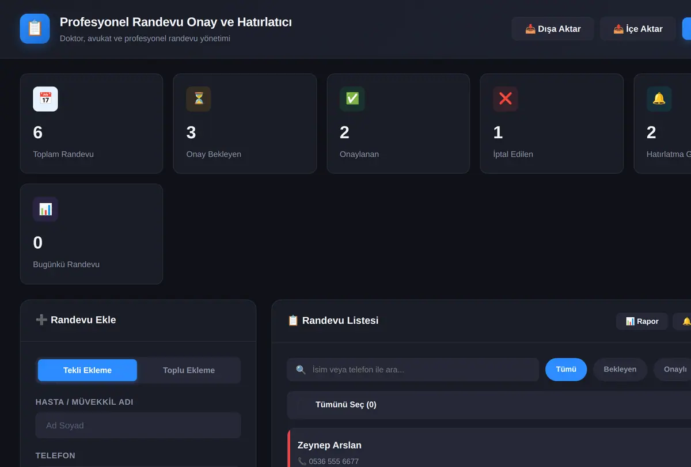Select the Zeynep Arslan appointment name
Image resolution: width=691 pixels, height=467 pixels.
coord(329,445)
